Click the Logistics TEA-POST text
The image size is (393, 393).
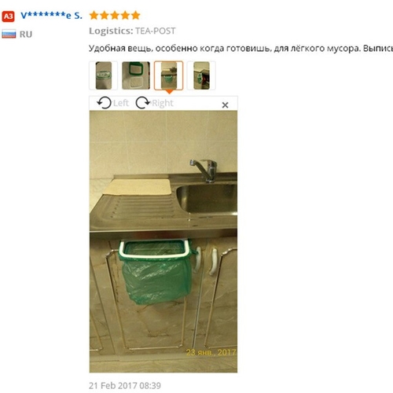coord(132,31)
